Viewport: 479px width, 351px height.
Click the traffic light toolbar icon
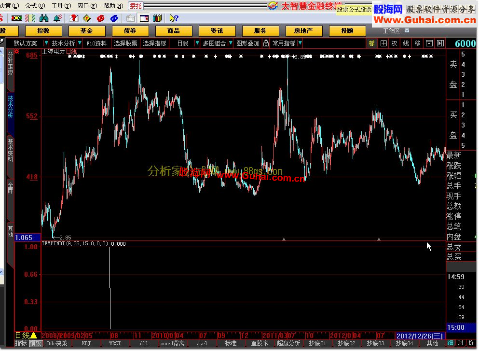coord(16,18)
